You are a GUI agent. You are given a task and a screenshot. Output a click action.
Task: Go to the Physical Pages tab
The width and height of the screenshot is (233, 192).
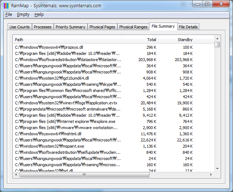pos(102,27)
